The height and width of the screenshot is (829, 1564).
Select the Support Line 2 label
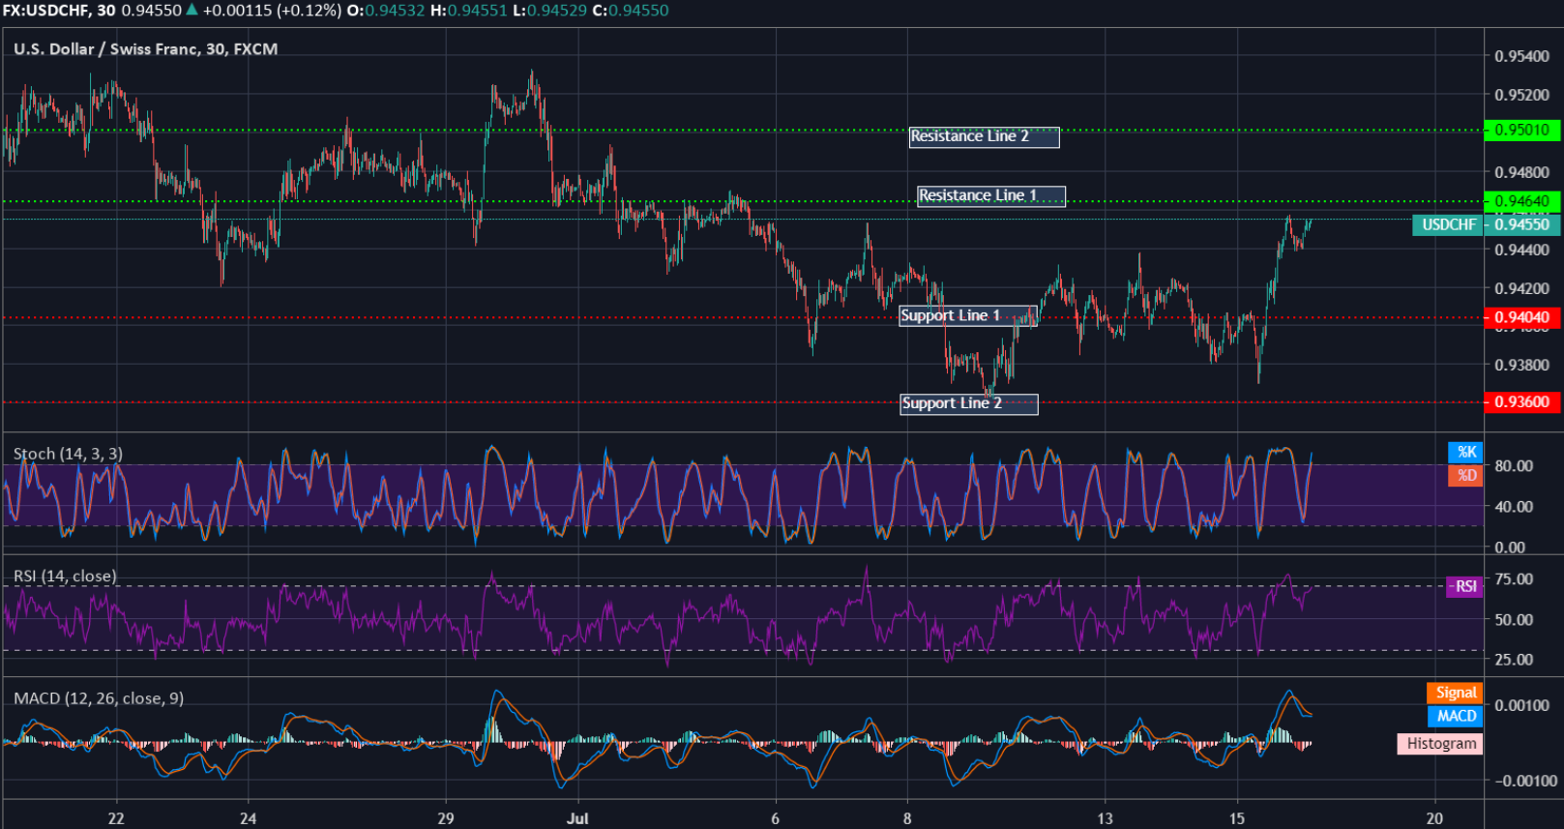(x=968, y=403)
